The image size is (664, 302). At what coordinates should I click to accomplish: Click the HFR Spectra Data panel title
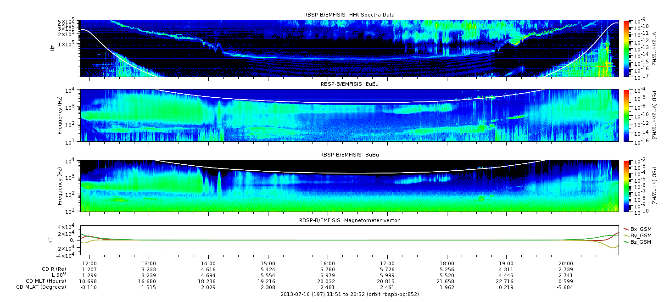click(349, 15)
